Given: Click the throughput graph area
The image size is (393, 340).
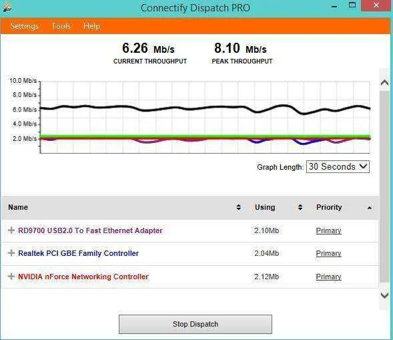Looking at the screenshot, I should 205,117.
